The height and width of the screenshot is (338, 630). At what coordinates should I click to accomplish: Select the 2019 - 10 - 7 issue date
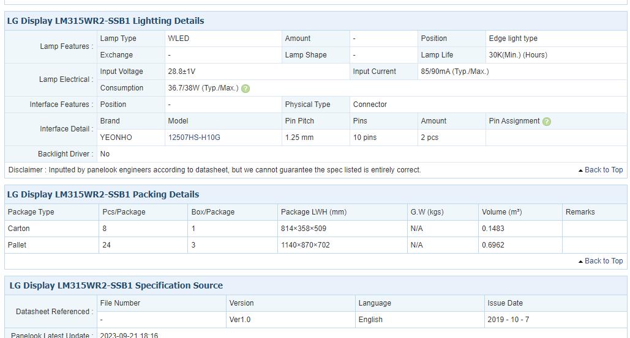(508, 320)
